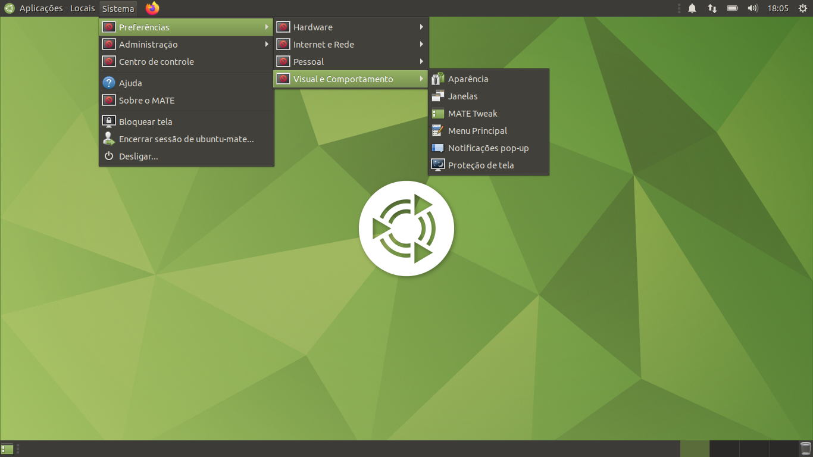Click the Ubuntu MATE logo icon beside Aplicações

coord(10,8)
